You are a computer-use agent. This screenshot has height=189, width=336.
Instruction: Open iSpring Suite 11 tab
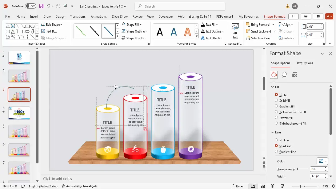pos(200,16)
